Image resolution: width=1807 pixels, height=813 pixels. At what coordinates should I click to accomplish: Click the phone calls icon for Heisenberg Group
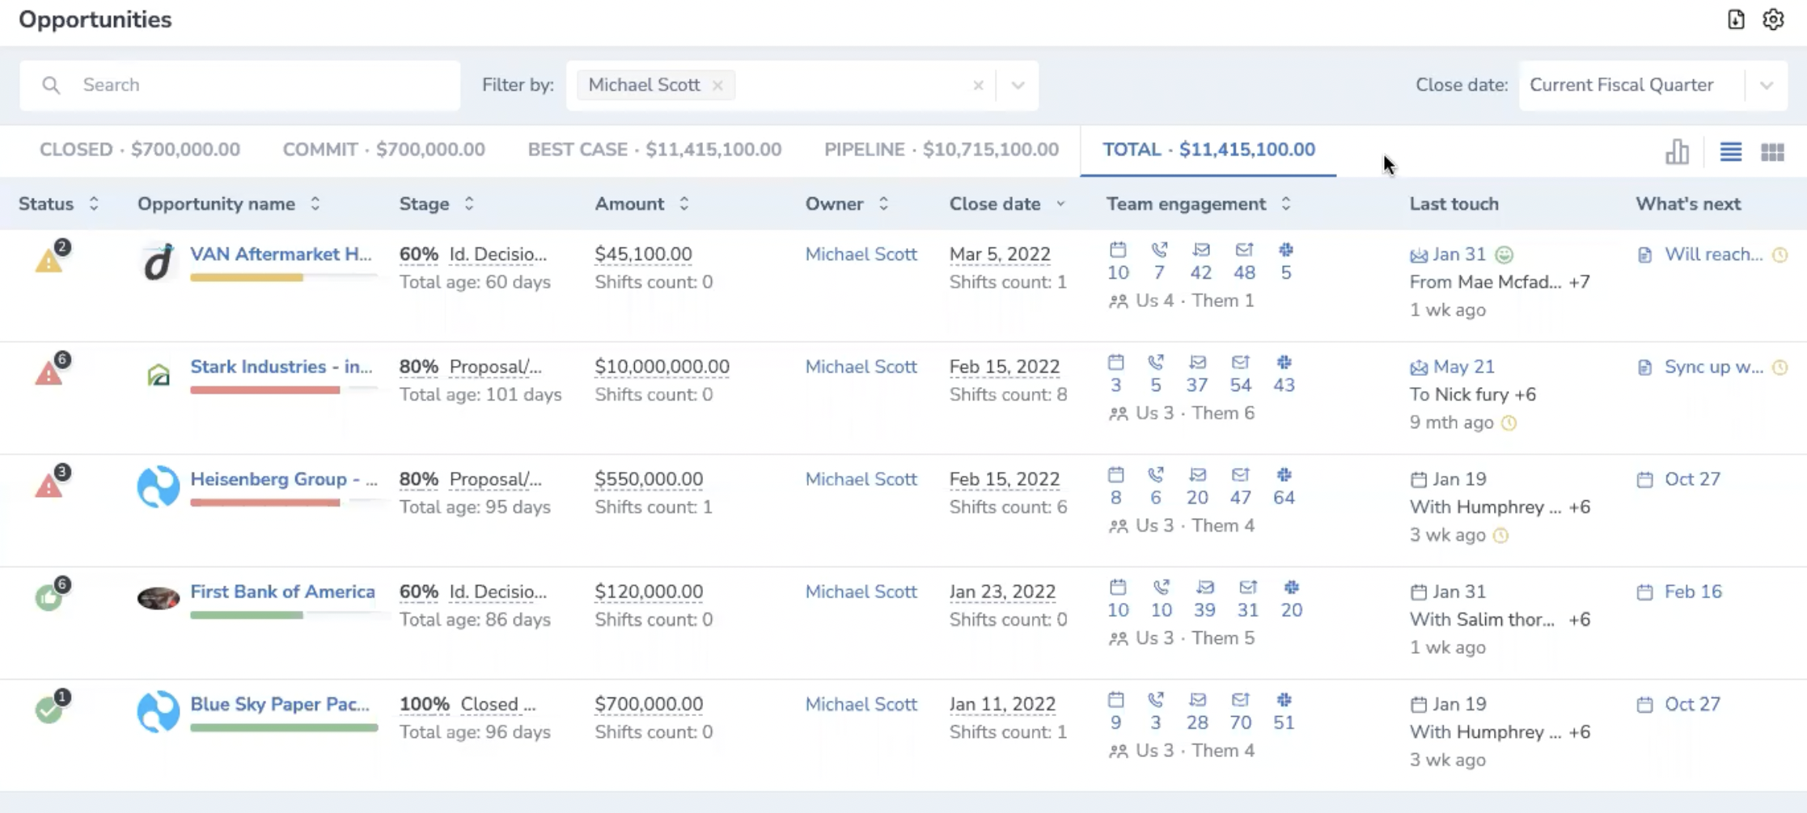click(x=1156, y=474)
